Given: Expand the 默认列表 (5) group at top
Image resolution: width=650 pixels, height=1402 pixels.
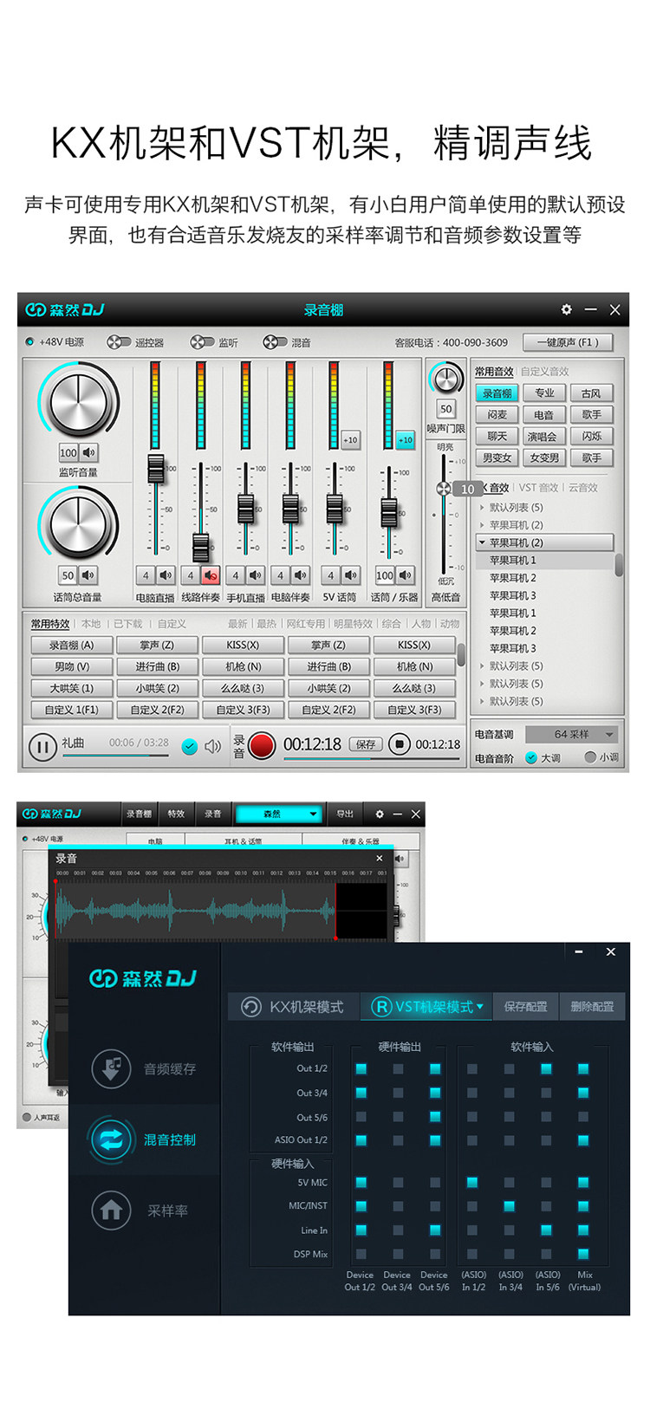Looking at the screenshot, I should point(482,508).
